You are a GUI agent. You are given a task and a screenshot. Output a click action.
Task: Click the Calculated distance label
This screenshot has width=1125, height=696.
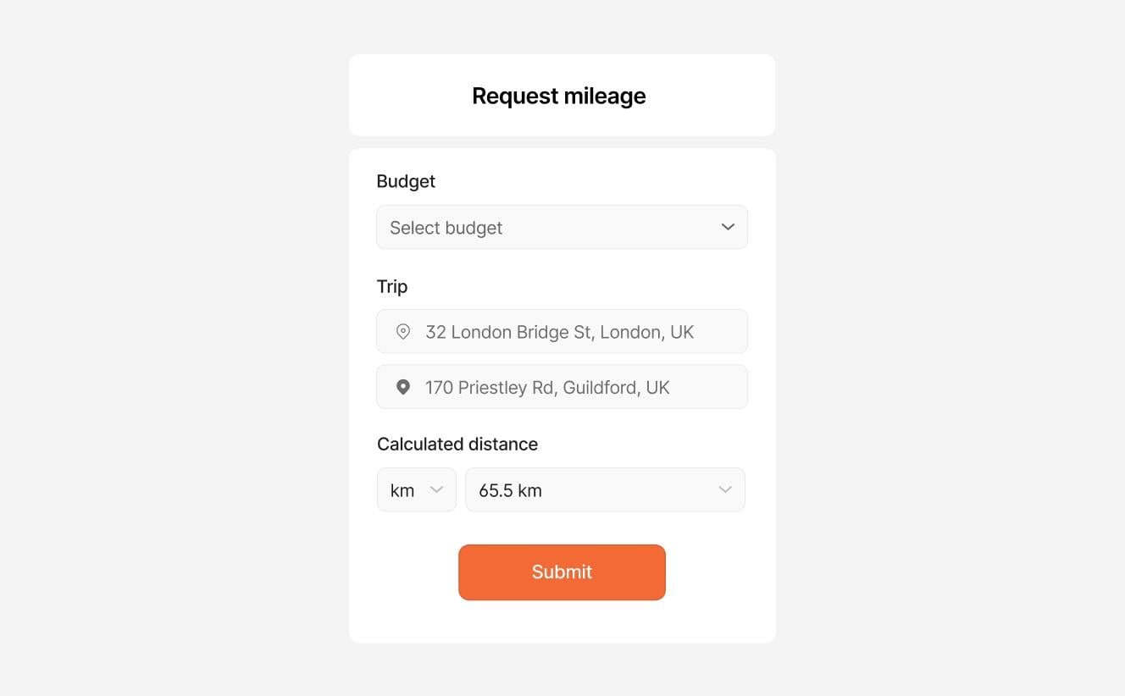point(457,444)
